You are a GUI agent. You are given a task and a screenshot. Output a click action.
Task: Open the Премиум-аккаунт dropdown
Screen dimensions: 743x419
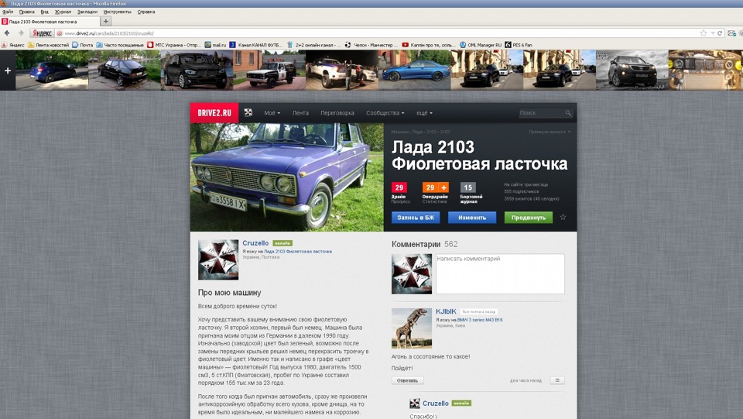click(x=550, y=132)
